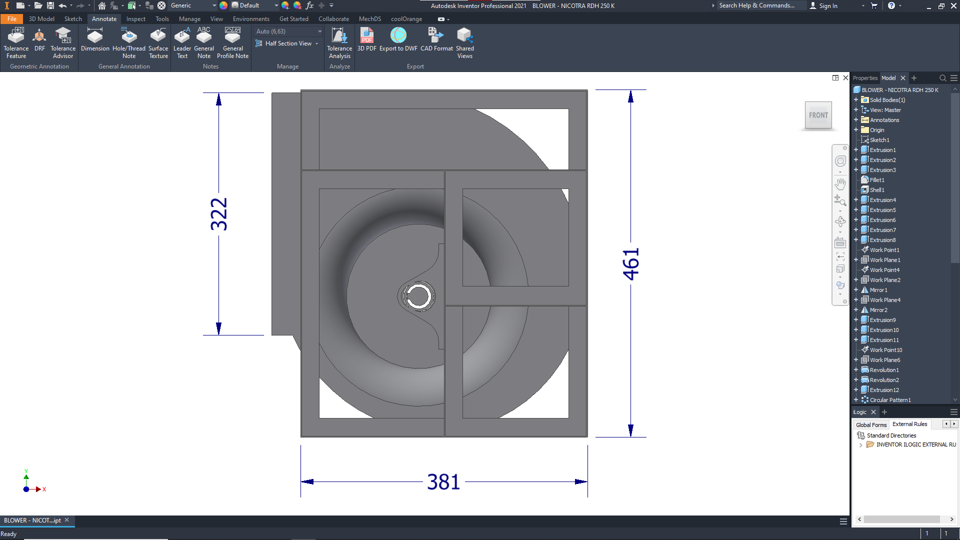Select the Pan hand navigation tool

coord(840,184)
